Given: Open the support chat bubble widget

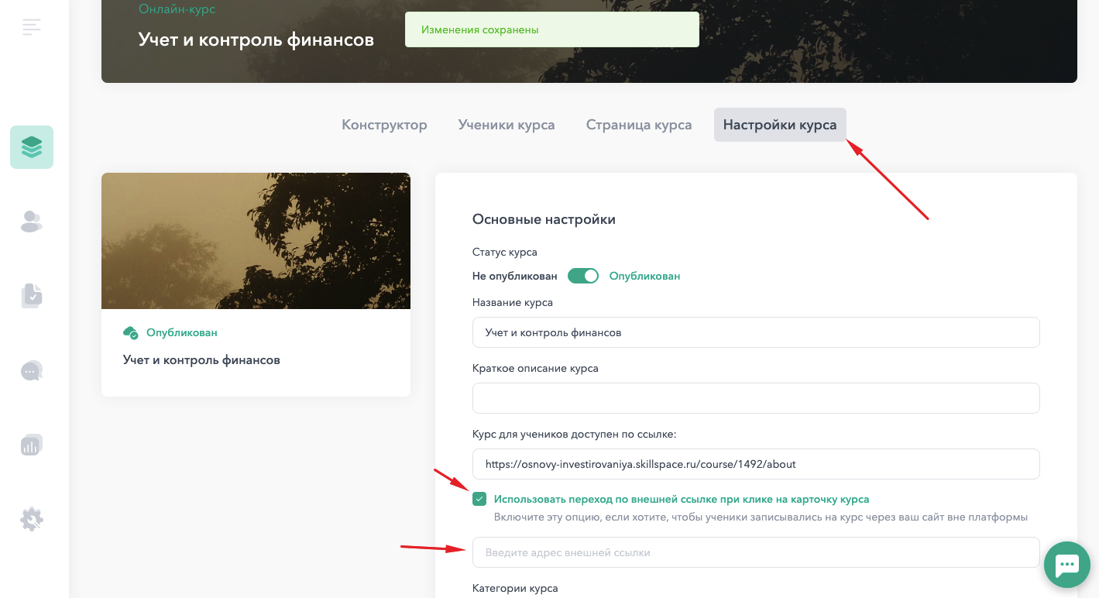Looking at the screenshot, I should [x=1067, y=565].
